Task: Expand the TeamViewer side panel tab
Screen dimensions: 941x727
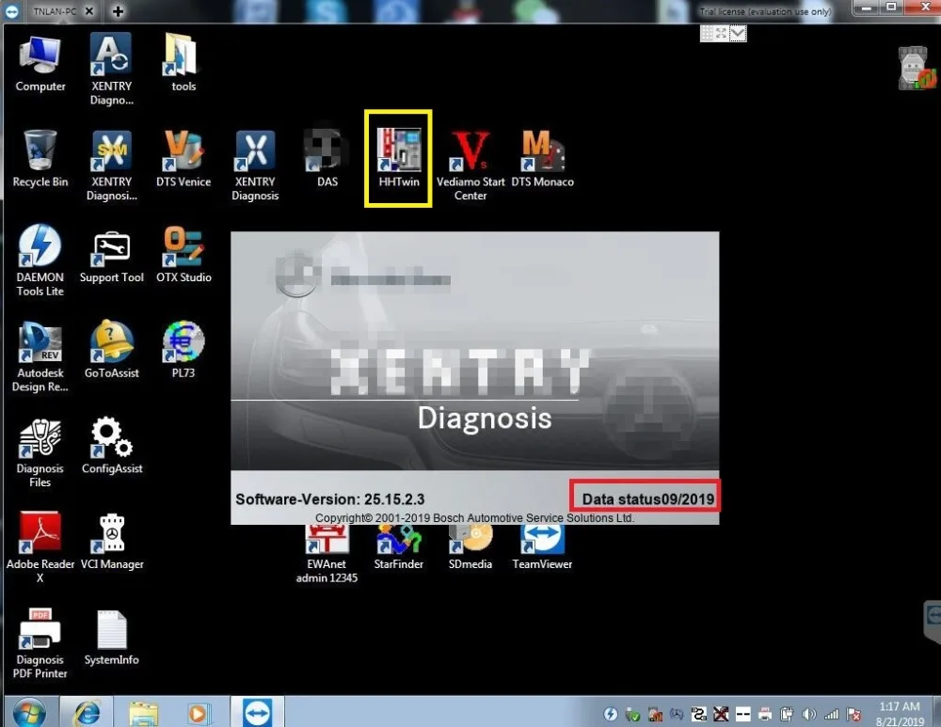Action: [932, 622]
